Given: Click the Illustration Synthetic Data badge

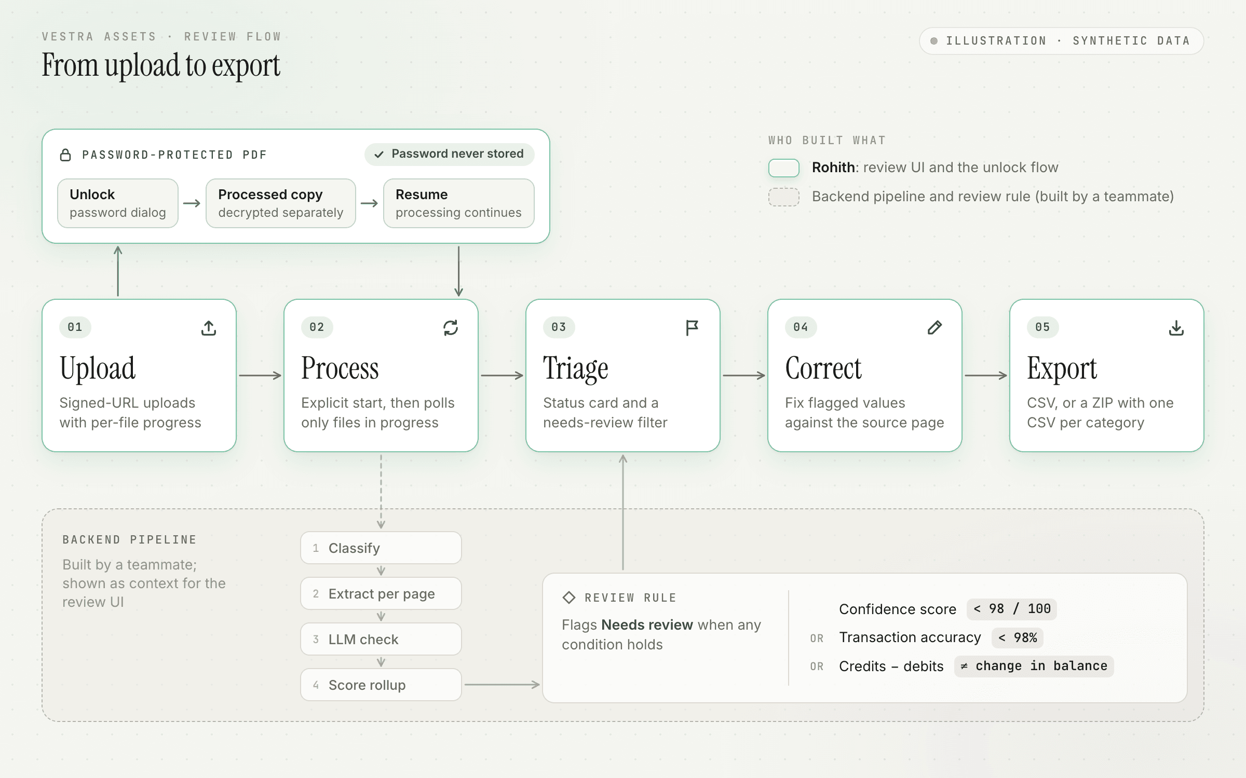Looking at the screenshot, I should [1062, 41].
